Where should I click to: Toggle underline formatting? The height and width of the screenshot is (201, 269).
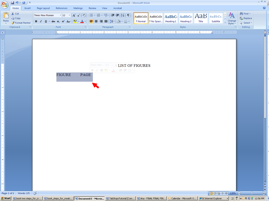pos(46,21)
